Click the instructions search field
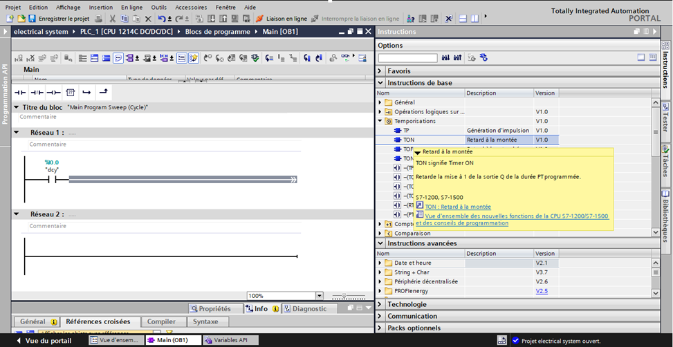Image resolution: width=673 pixels, height=347 pixels. [x=407, y=58]
